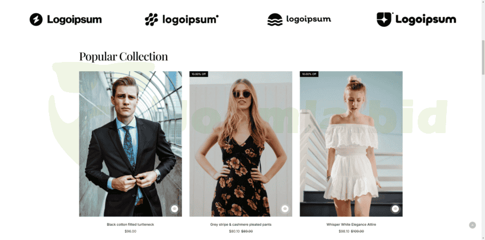Click the page vertical scrollbar thumb
This screenshot has width=485, height=240.
coord(483,57)
